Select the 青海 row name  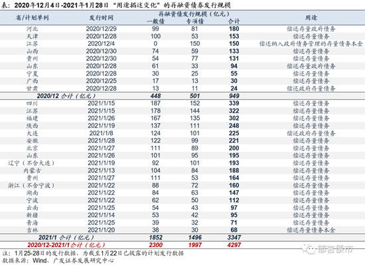[x=32, y=223]
